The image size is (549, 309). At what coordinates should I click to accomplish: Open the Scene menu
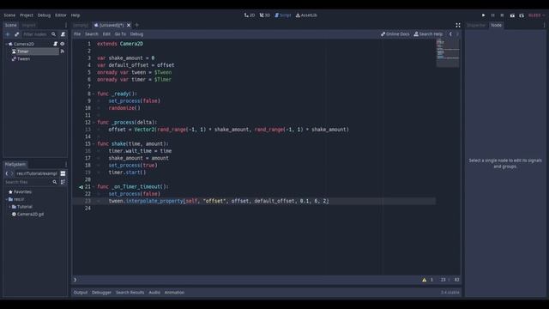coord(9,15)
